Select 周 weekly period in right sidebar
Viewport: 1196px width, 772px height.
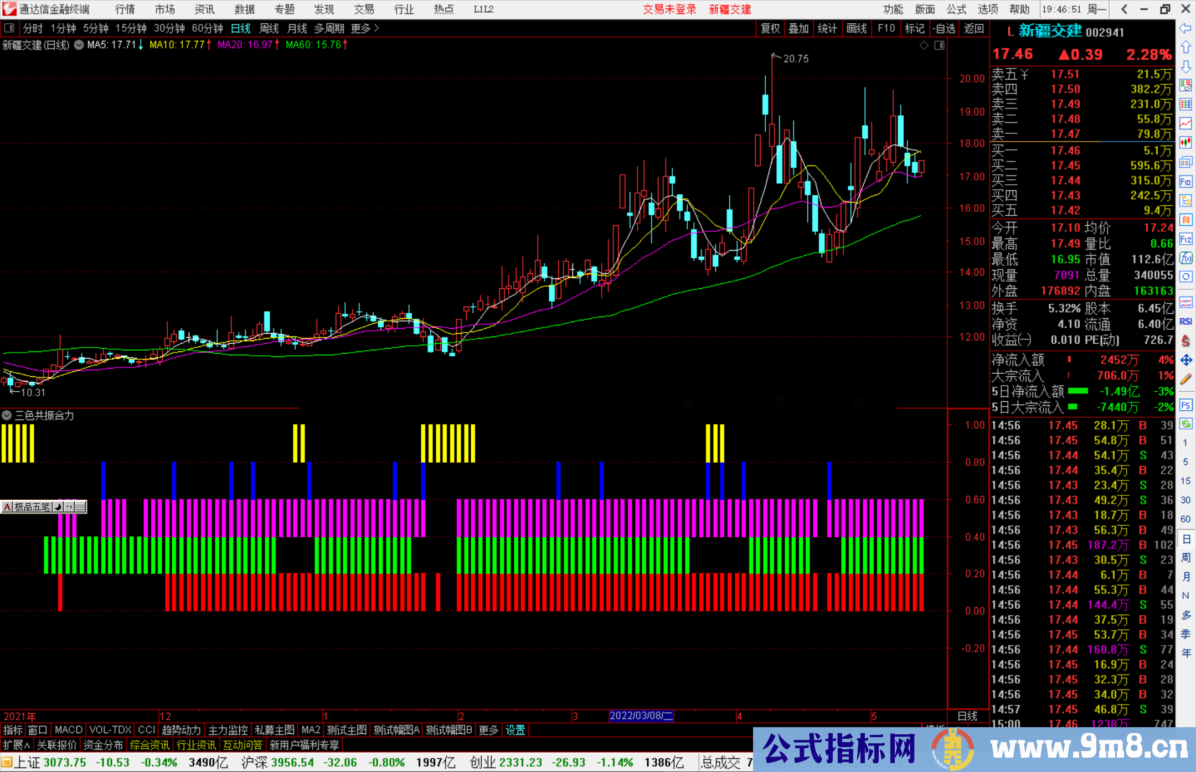[x=1185, y=558]
